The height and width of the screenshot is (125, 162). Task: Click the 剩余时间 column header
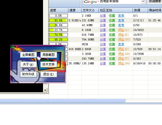[x=155, y=10]
